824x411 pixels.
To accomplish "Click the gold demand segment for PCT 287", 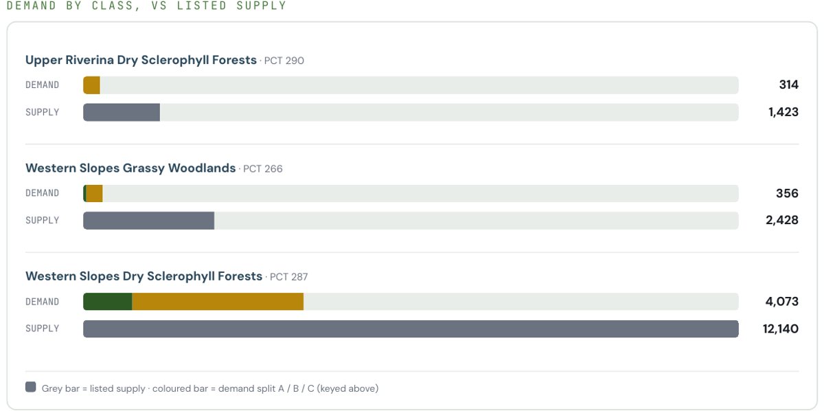I will pyautogui.click(x=218, y=302).
